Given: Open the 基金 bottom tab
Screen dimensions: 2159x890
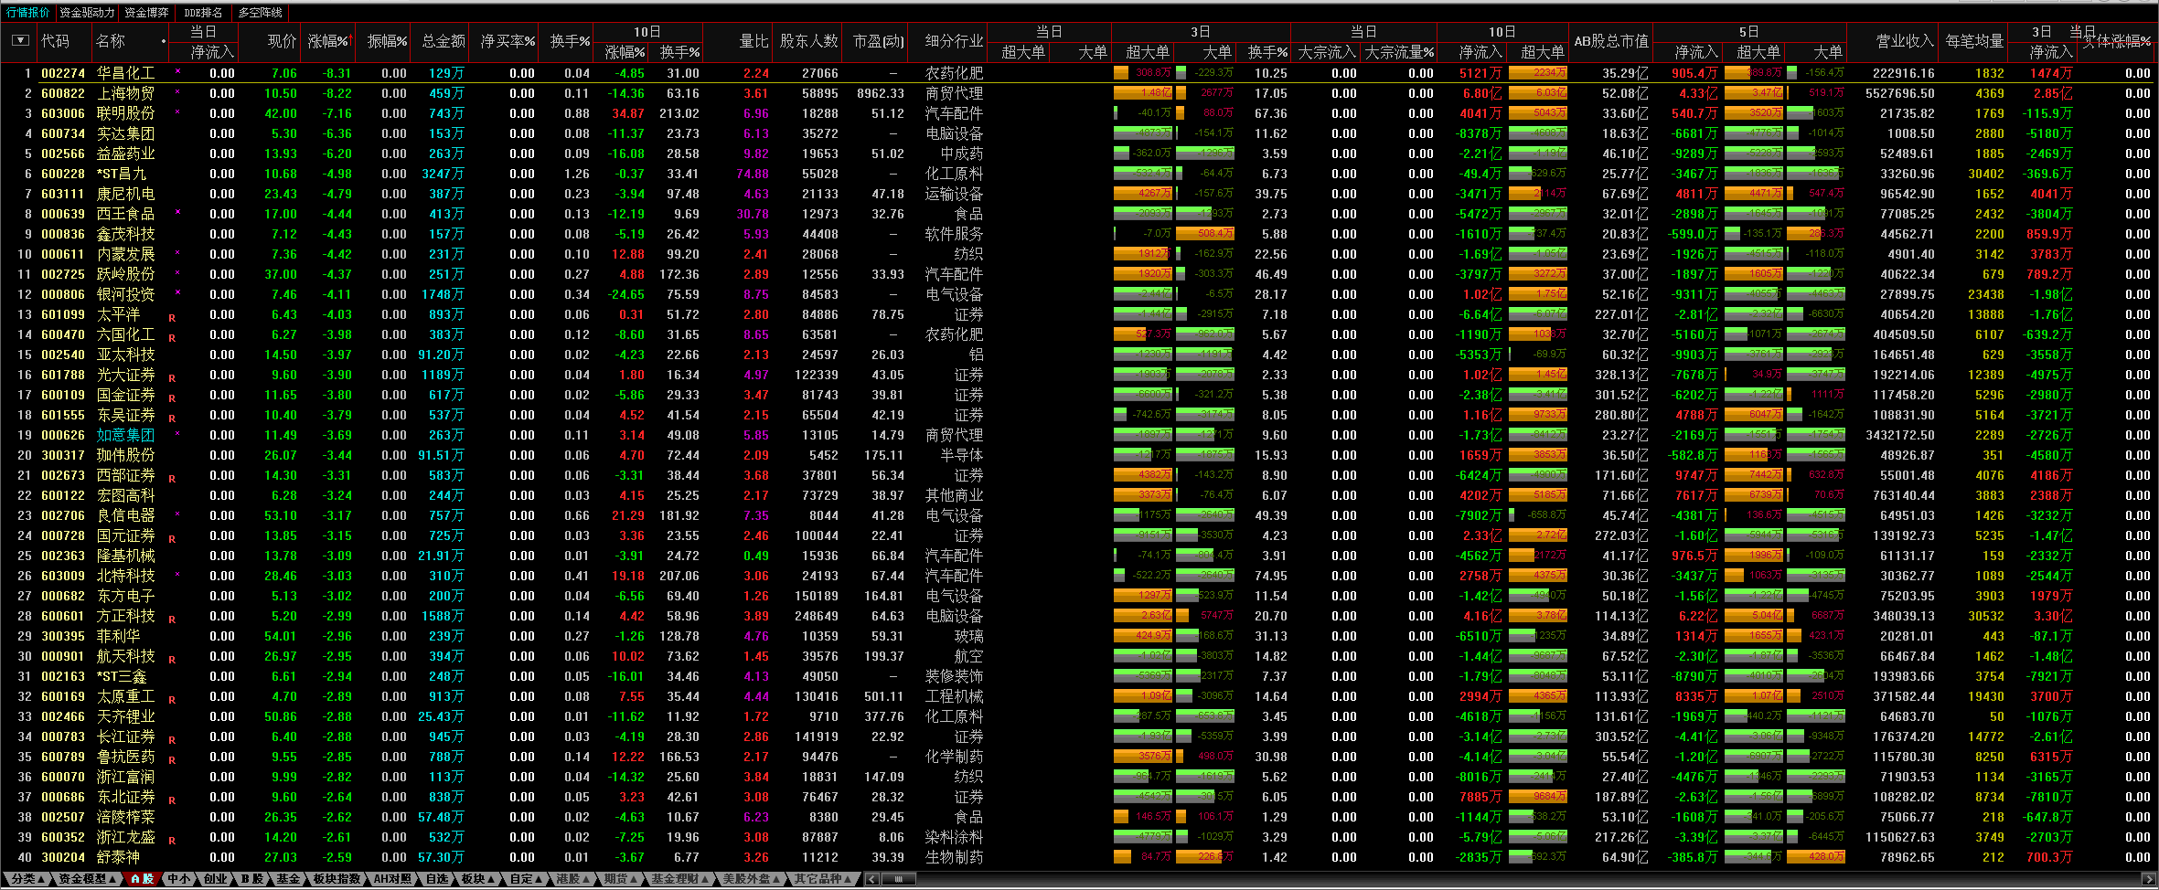Looking at the screenshot, I should (x=288, y=879).
